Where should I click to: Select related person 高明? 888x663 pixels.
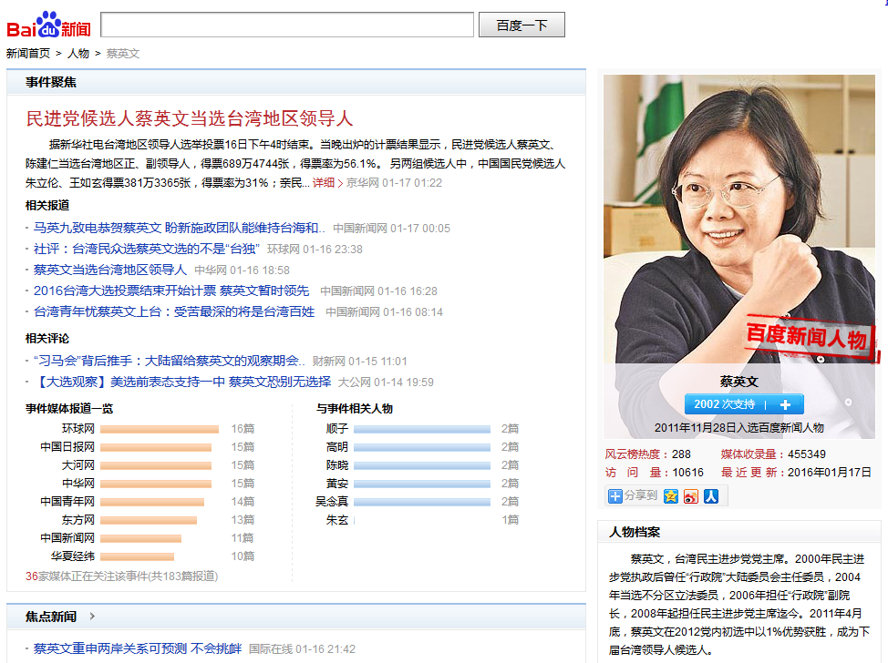point(337,447)
